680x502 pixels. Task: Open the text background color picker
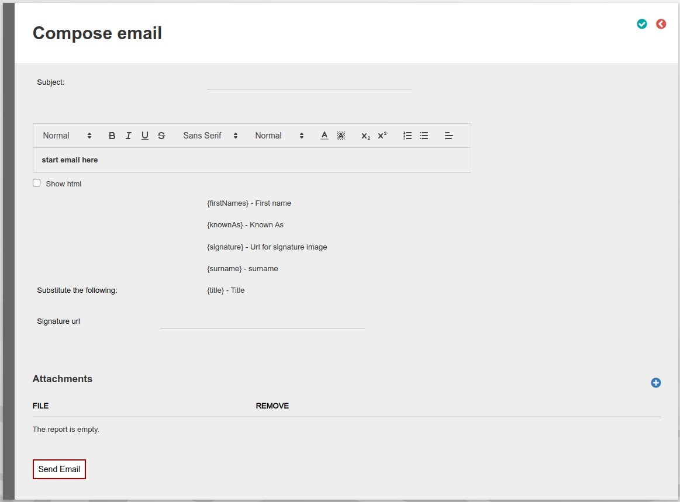tap(341, 136)
